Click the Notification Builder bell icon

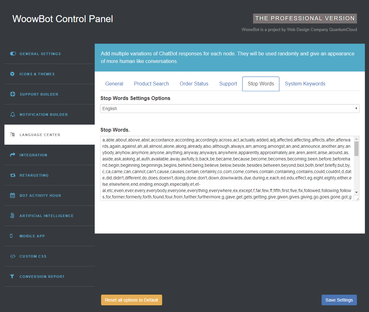13,114
